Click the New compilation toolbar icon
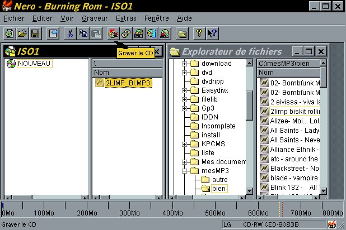Viewport: 346px width, 230px height. click(10, 33)
